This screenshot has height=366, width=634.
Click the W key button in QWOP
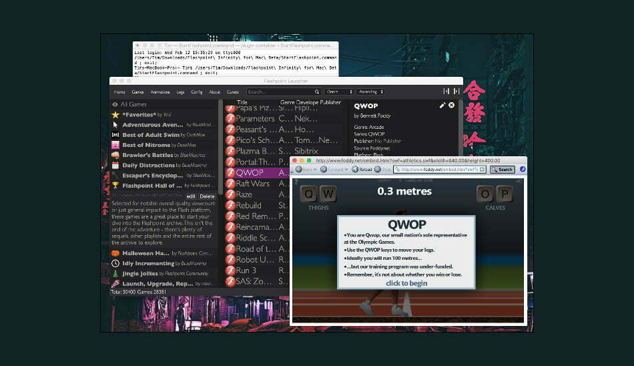pos(328,194)
